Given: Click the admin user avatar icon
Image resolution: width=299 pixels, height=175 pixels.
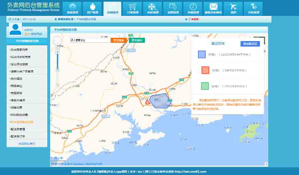Looking at the screenshot, I should click(x=15, y=30).
